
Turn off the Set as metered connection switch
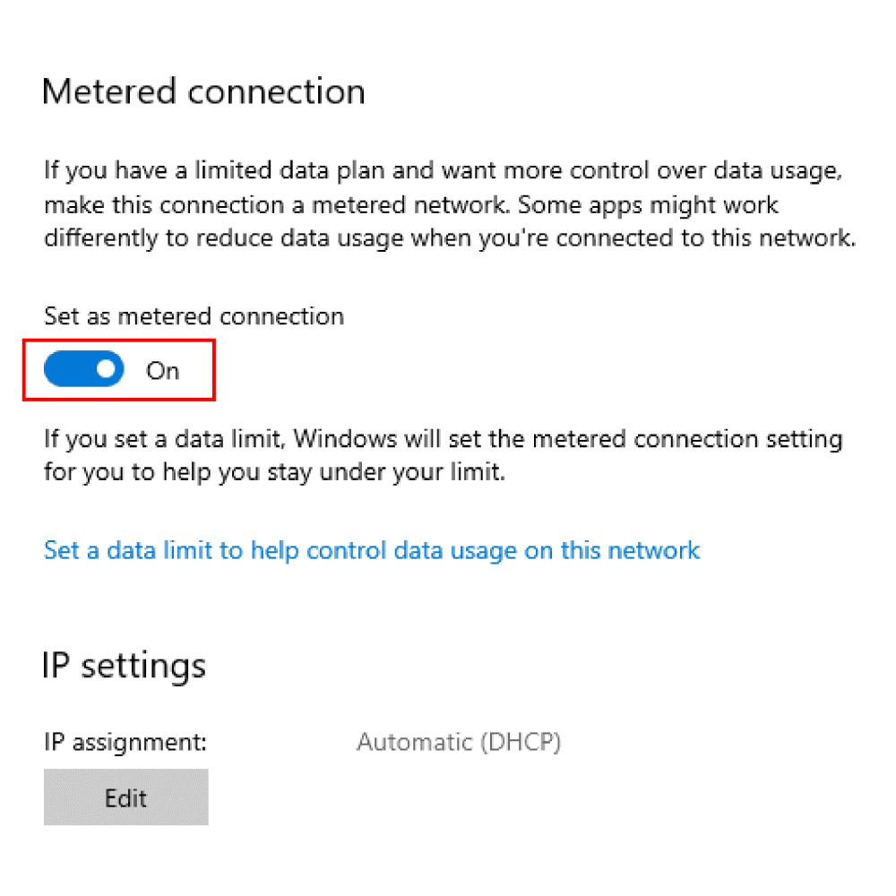[84, 369]
